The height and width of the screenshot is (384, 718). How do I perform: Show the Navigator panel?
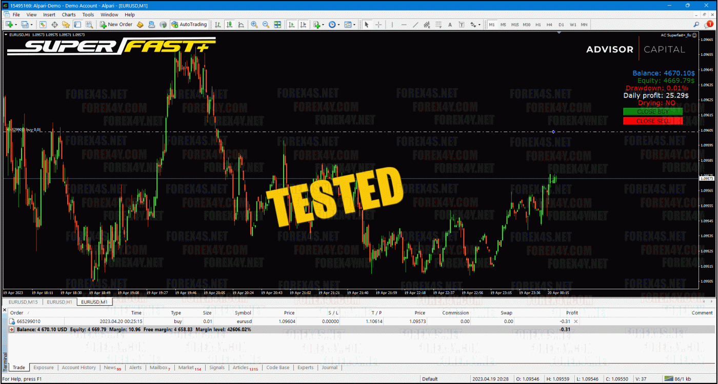point(66,24)
